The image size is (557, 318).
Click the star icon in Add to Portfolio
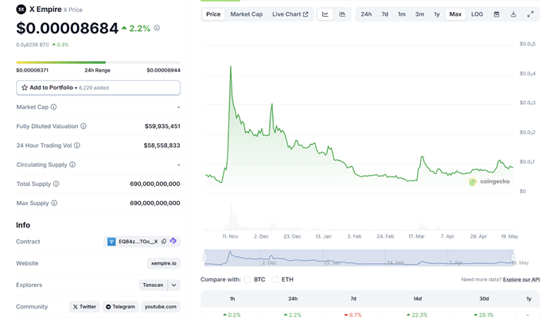tap(25, 87)
